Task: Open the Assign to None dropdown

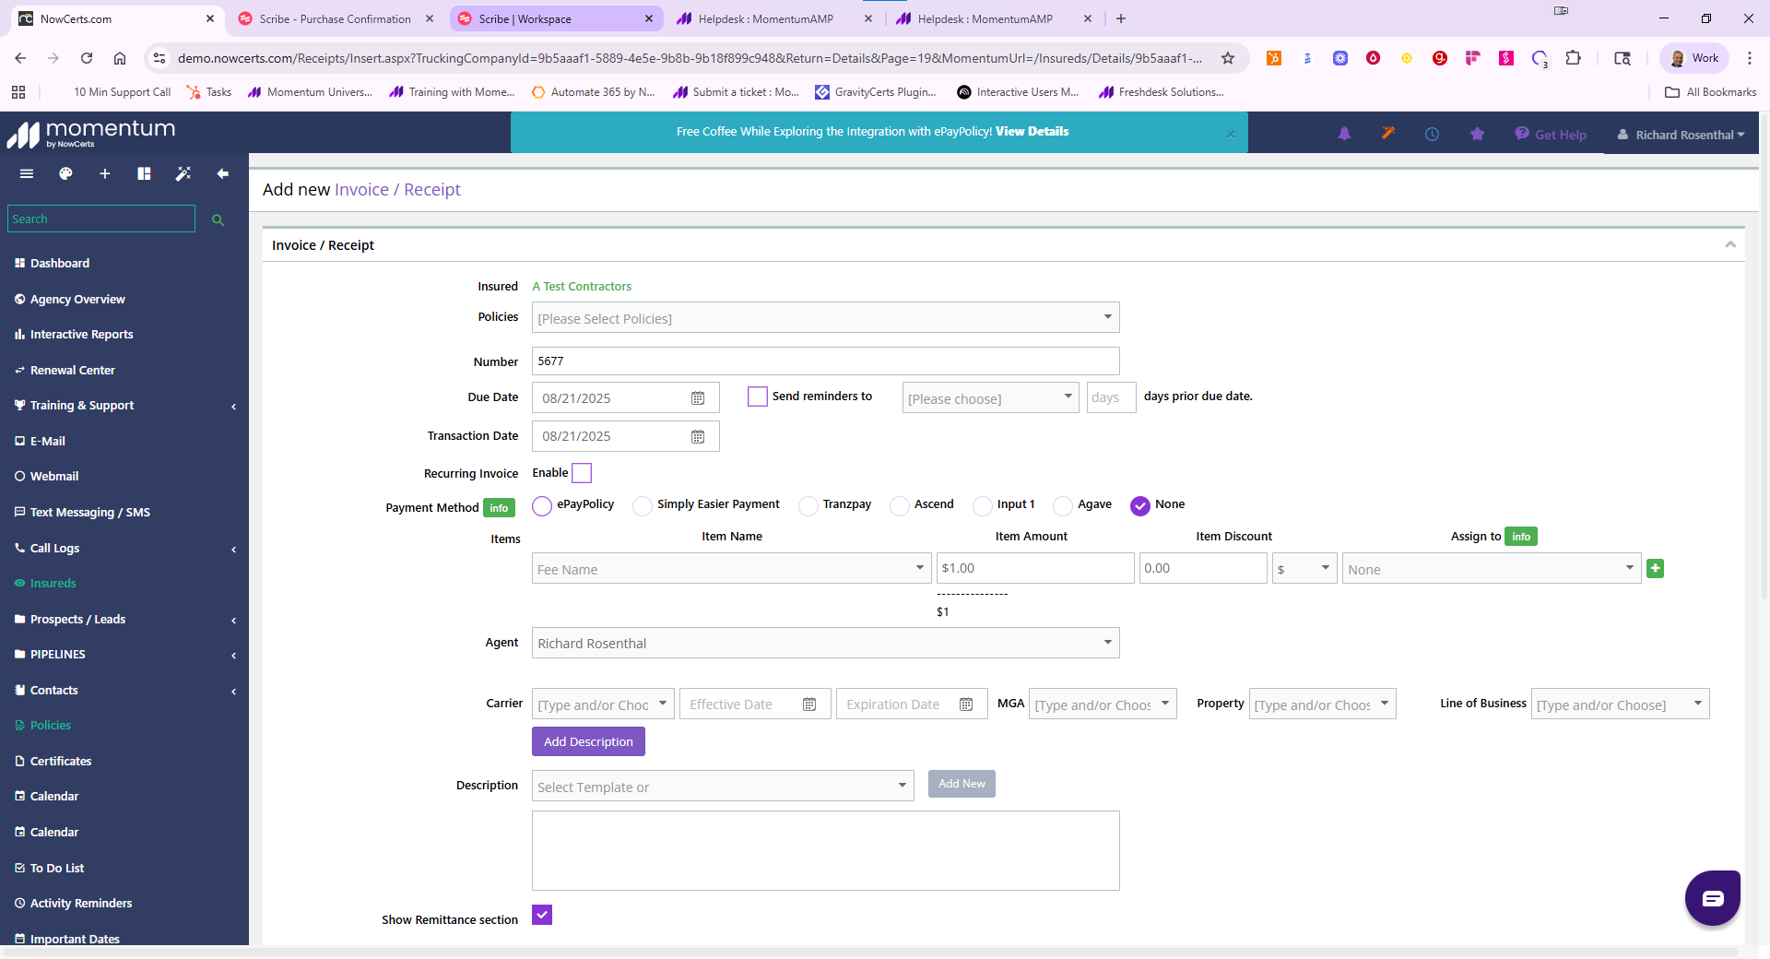Action: point(1492,569)
